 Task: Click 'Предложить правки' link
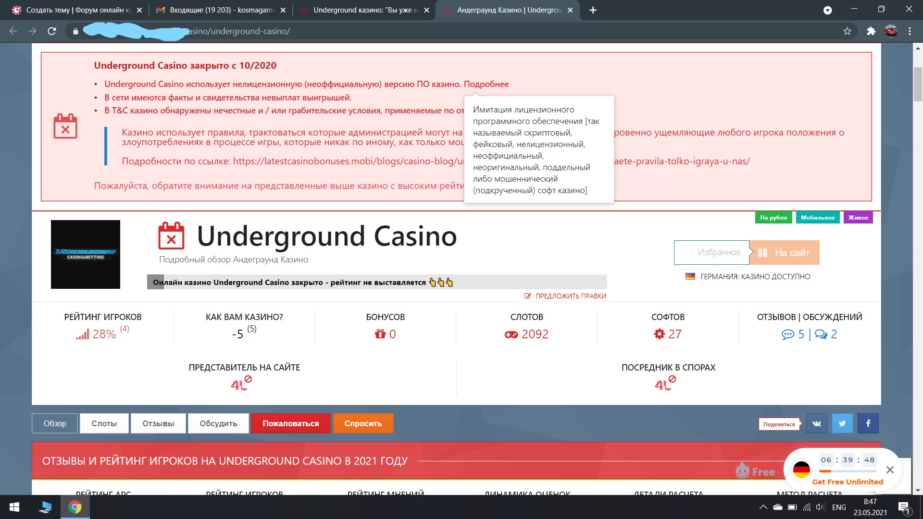click(565, 296)
